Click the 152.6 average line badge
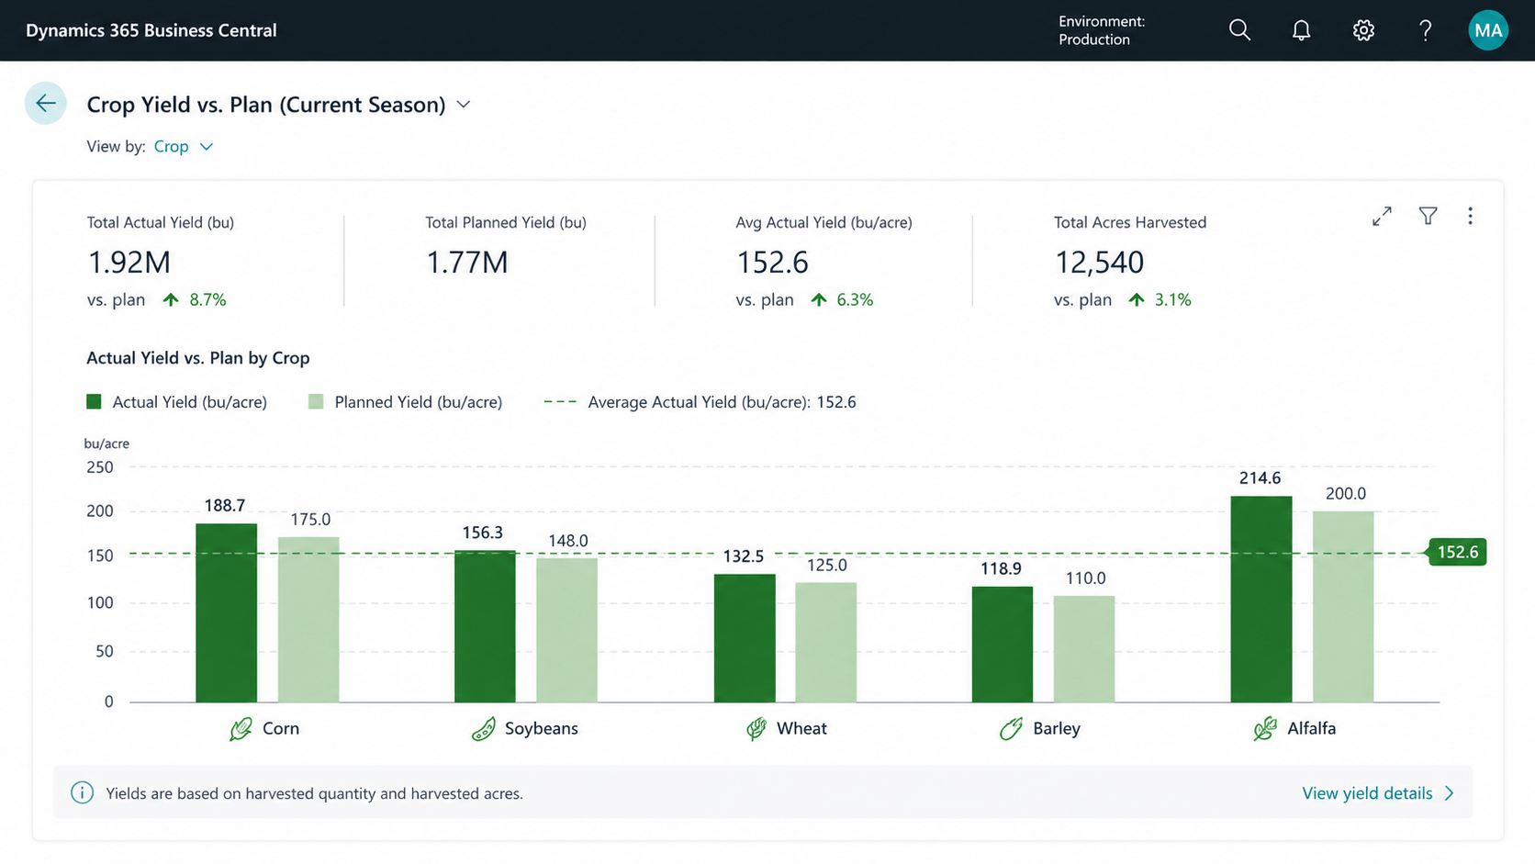 [1457, 552]
